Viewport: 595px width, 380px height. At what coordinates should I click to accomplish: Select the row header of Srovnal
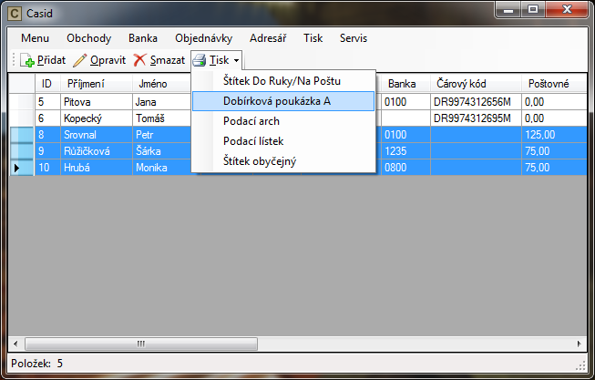click(22, 135)
